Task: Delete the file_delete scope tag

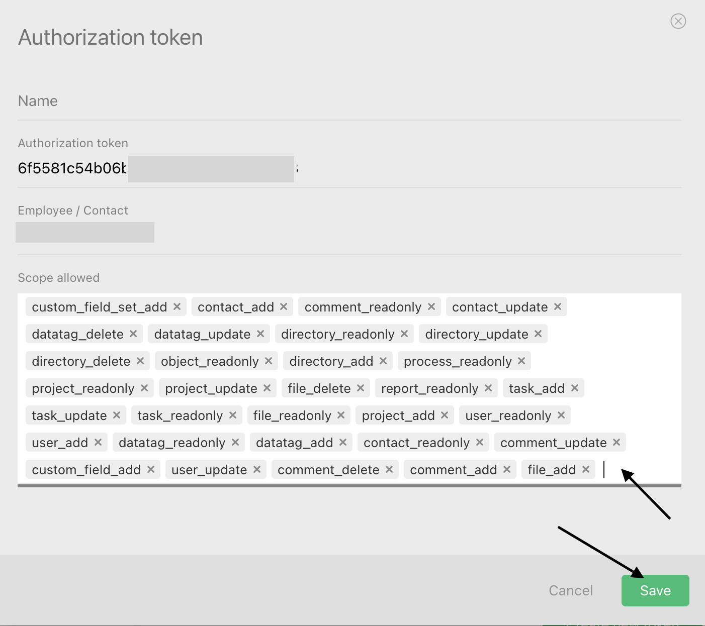Action: coord(361,388)
